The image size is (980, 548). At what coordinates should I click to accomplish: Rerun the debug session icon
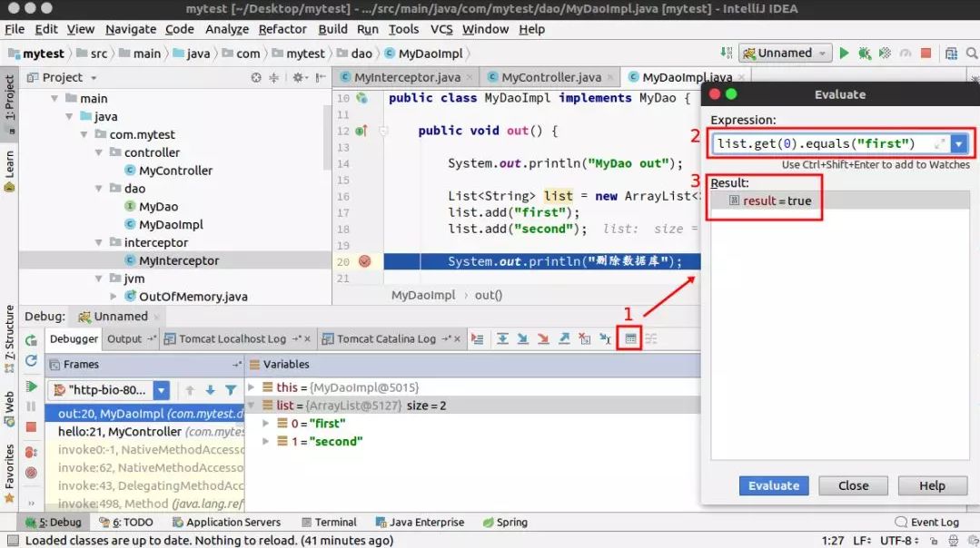coord(31,340)
